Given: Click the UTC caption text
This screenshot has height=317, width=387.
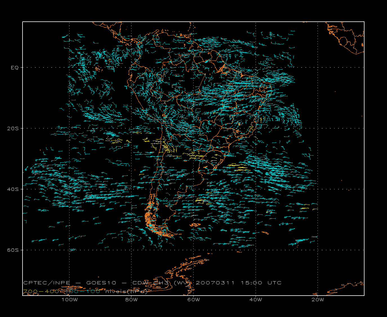Looking at the screenshot, I should pos(274,283).
